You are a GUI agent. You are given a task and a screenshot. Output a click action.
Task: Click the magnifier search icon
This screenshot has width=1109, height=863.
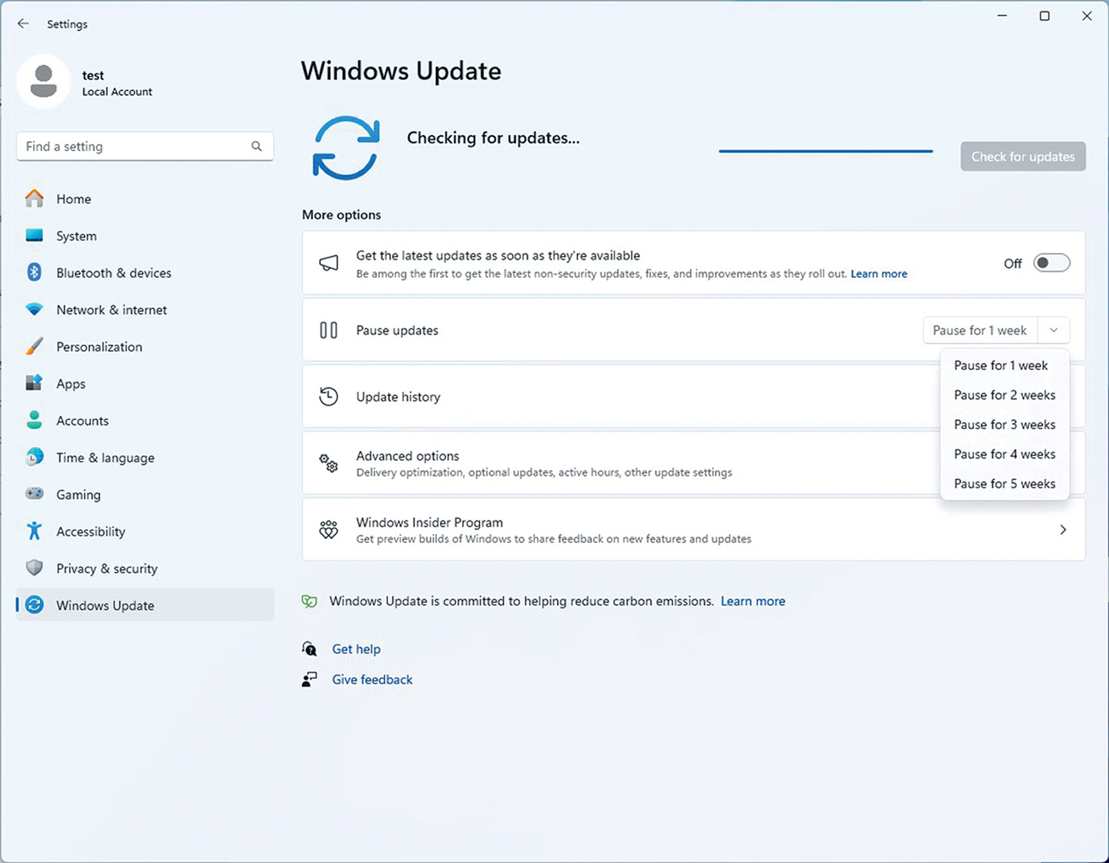point(257,146)
